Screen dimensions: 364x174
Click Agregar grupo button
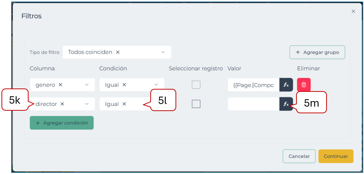click(317, 52)
